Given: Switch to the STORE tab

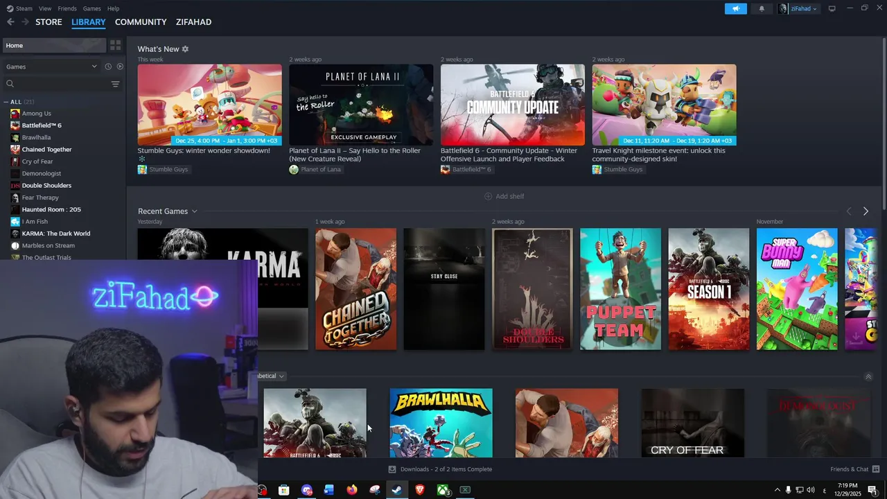Looking at the screenshot, I should pos(49,22).
